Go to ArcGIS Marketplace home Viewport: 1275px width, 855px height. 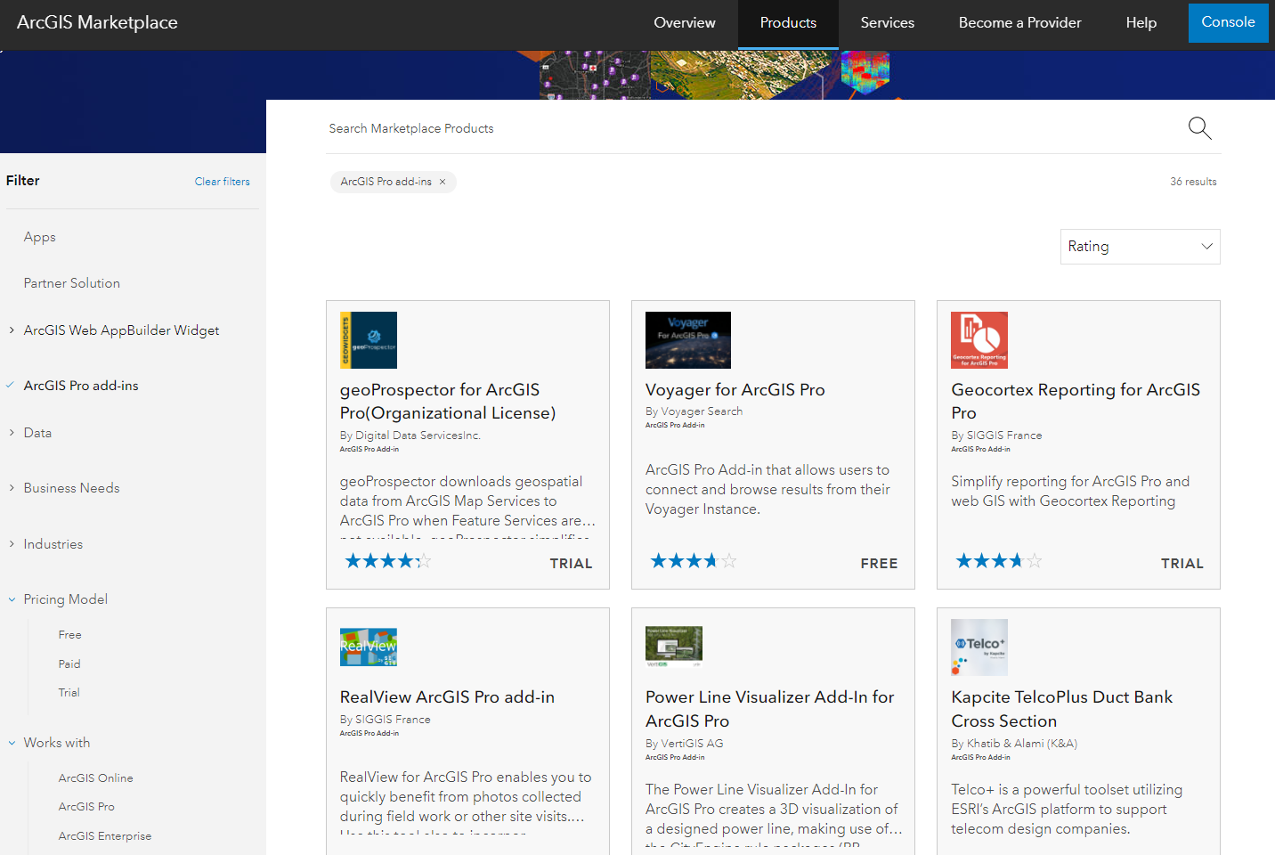(x=97, y=23)
